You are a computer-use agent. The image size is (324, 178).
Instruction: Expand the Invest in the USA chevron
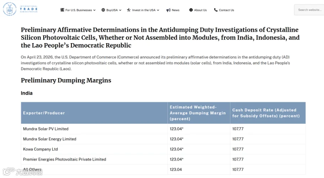[158, 10]
